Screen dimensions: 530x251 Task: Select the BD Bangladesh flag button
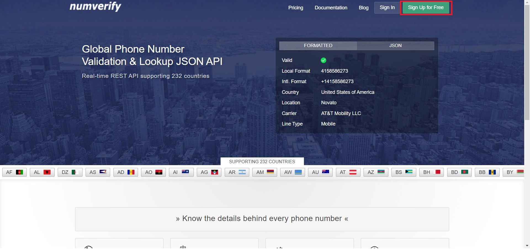459,172
